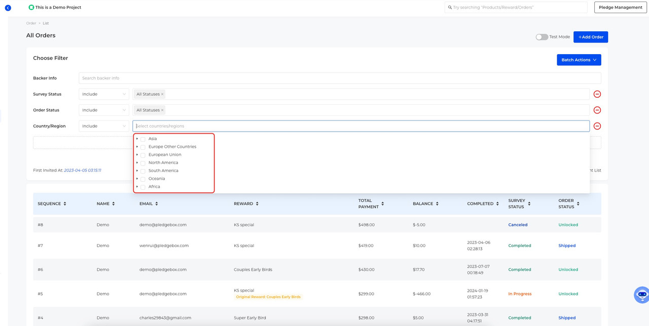Click $-466.00 balance cell
This screenshot has height=326, width=649.
(x=421, y=294)
